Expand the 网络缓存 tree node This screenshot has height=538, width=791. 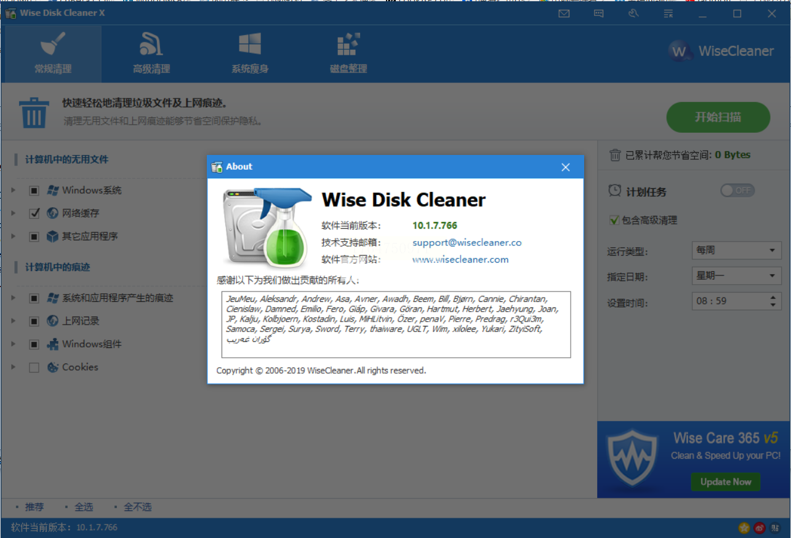pyautogui.click(x=13, y=213)
